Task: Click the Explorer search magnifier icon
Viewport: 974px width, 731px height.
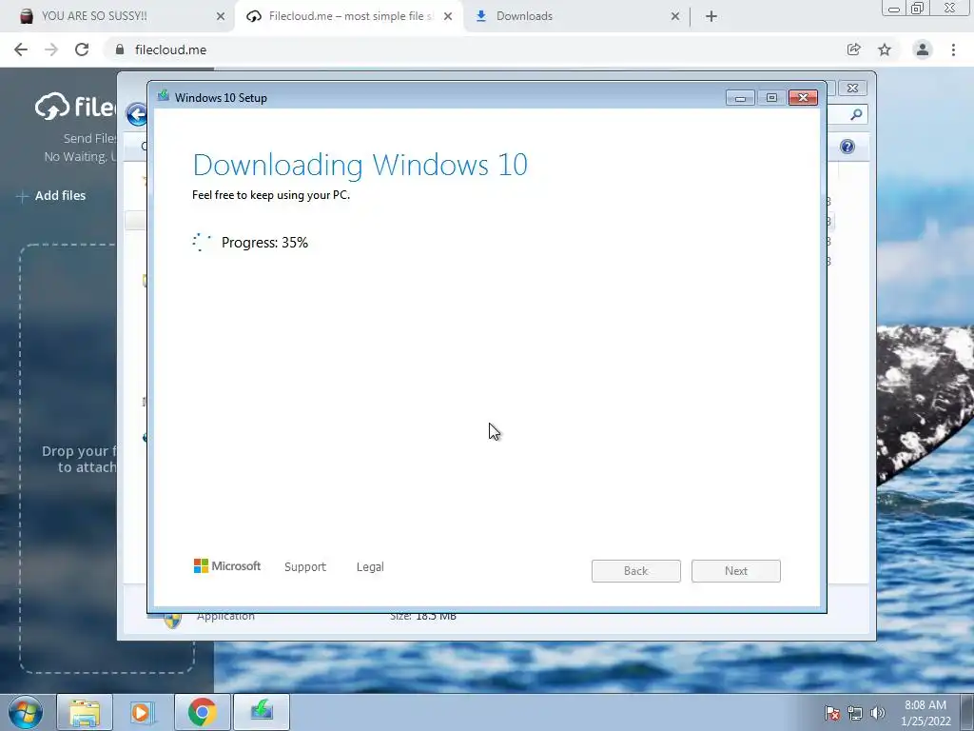Action: (x=856, y=114)
